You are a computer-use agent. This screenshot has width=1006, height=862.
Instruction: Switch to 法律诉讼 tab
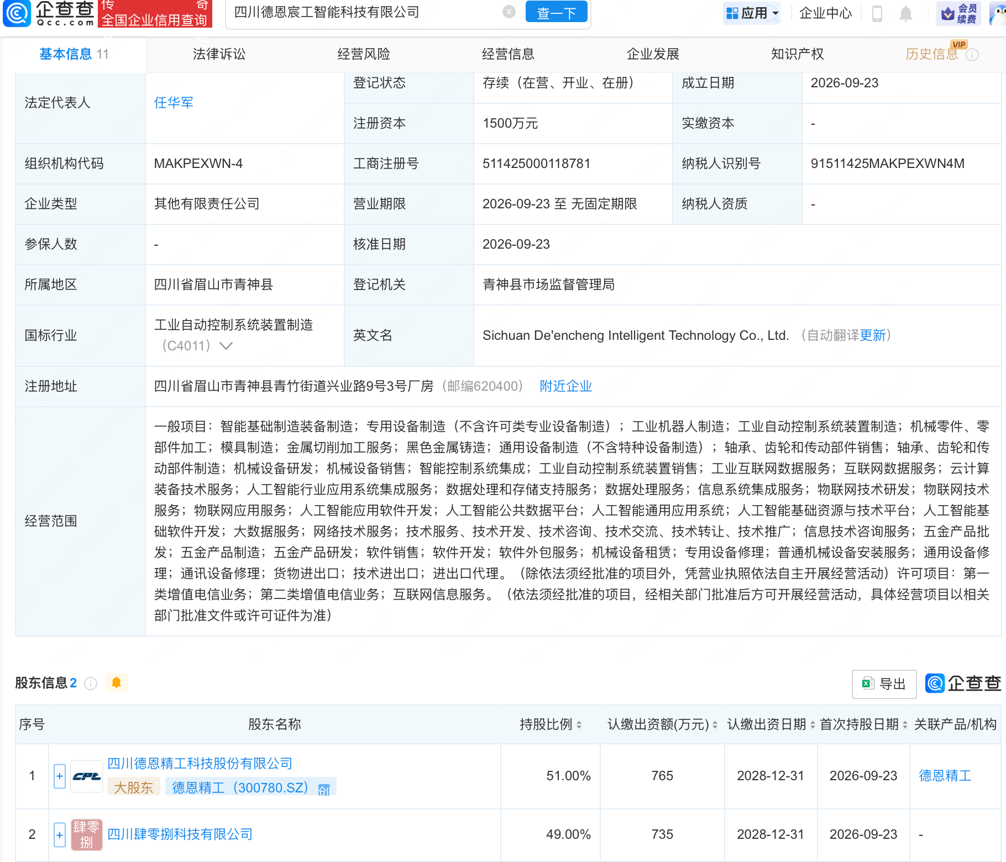219,54
